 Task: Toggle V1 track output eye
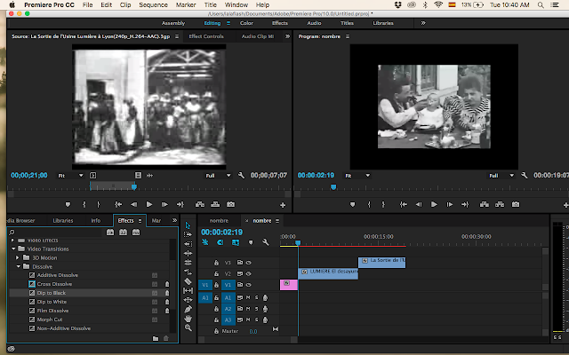point(249,285)
